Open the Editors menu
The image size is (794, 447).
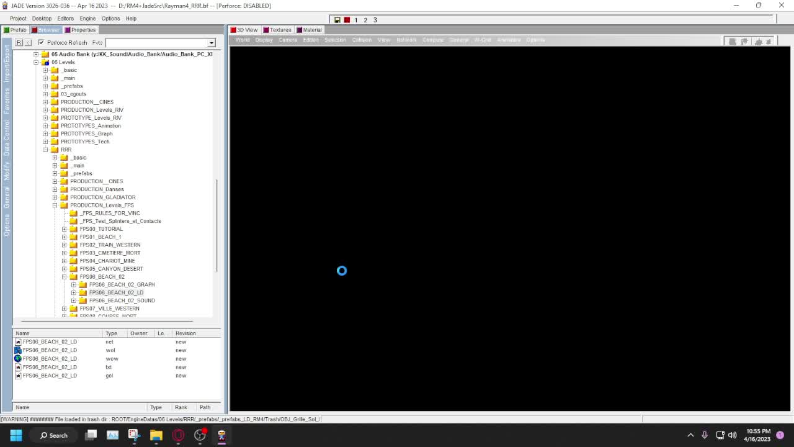(x=65, y=18)
